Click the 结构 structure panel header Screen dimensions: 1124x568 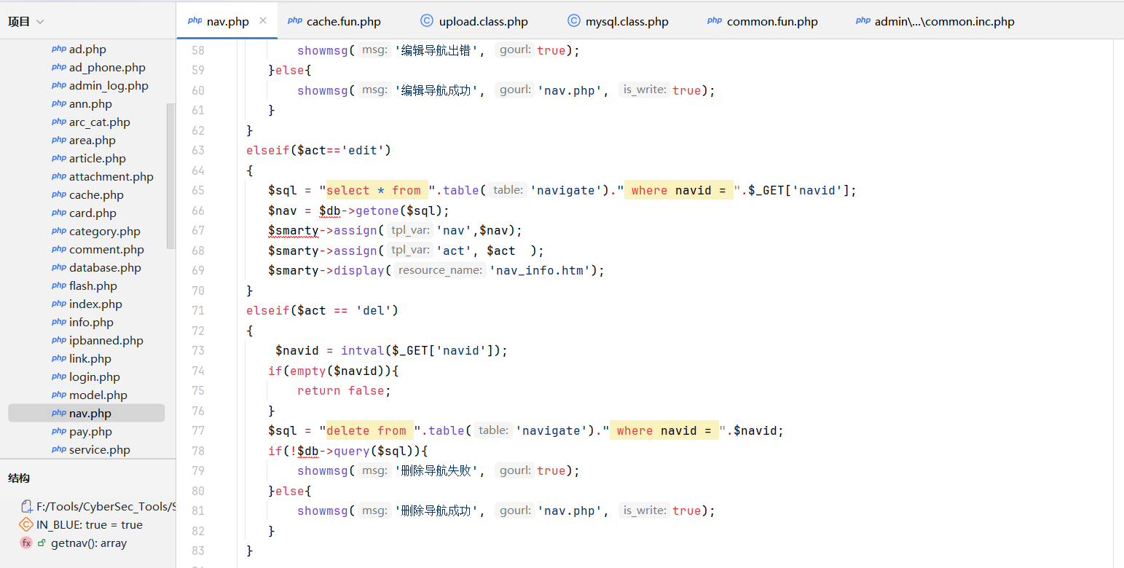click(19, 478)
